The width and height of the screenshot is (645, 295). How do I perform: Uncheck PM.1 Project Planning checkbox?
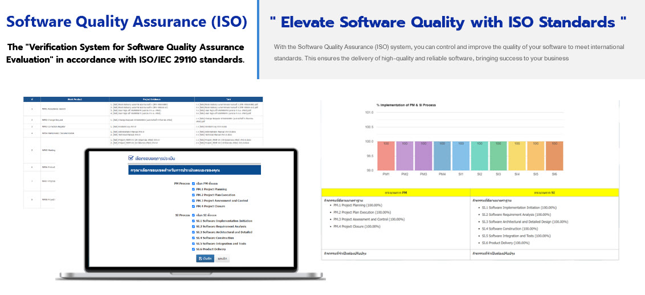point(193,189)
